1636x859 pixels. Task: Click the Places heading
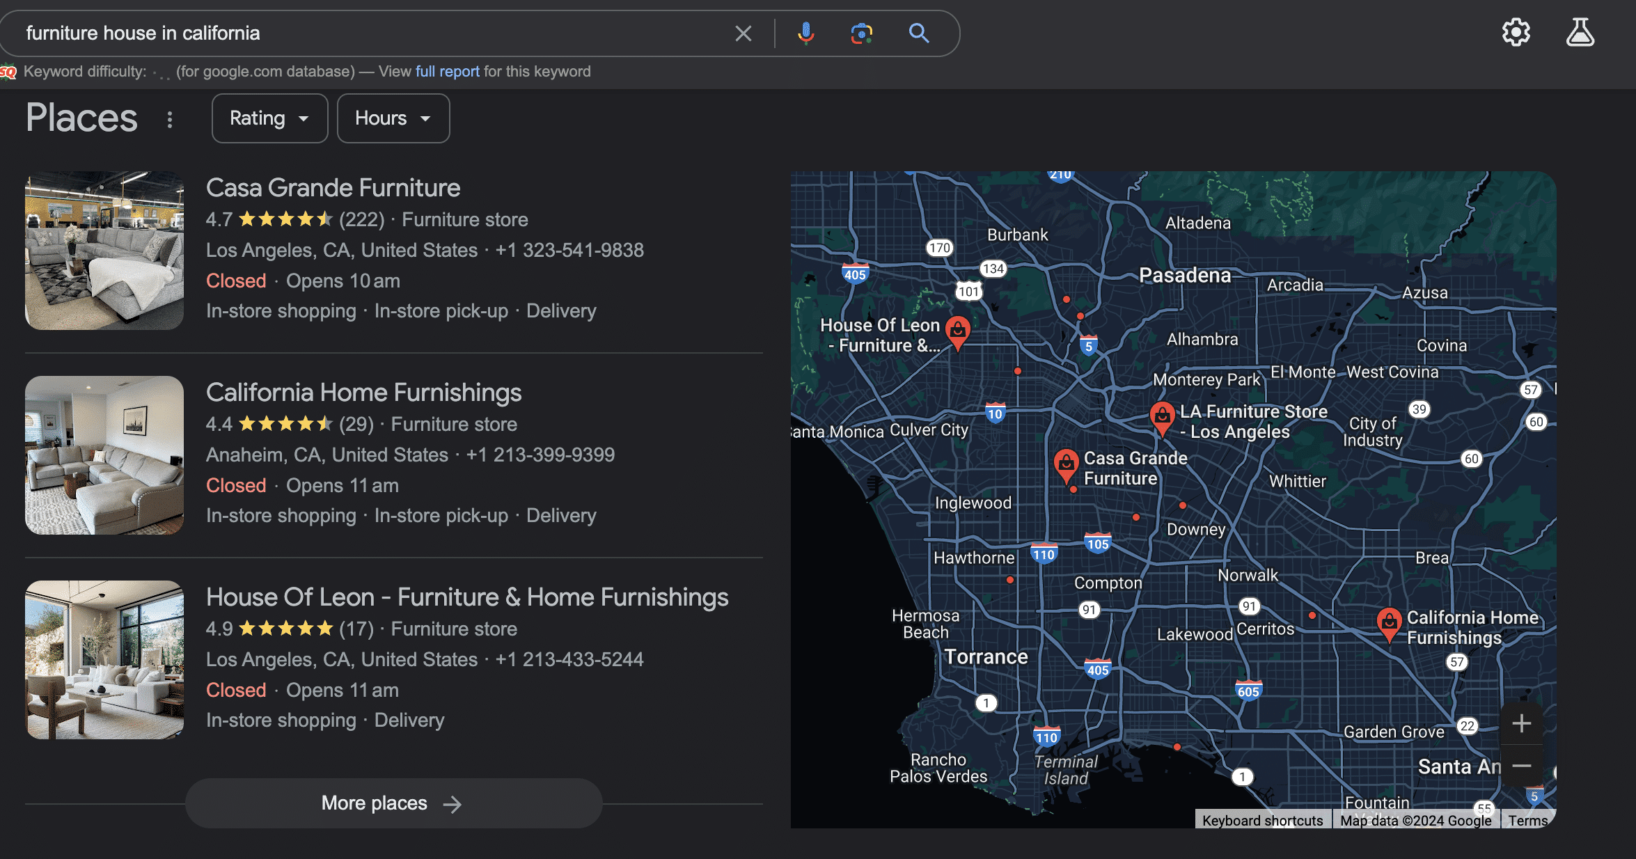82,117
